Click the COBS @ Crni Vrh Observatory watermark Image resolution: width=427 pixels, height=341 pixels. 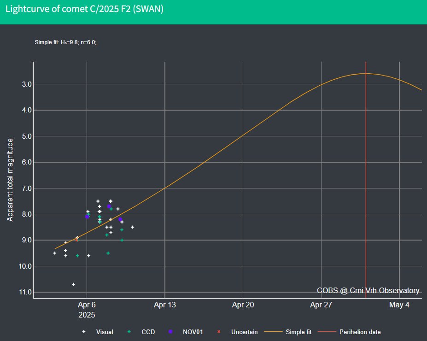(x=368, y=290)
